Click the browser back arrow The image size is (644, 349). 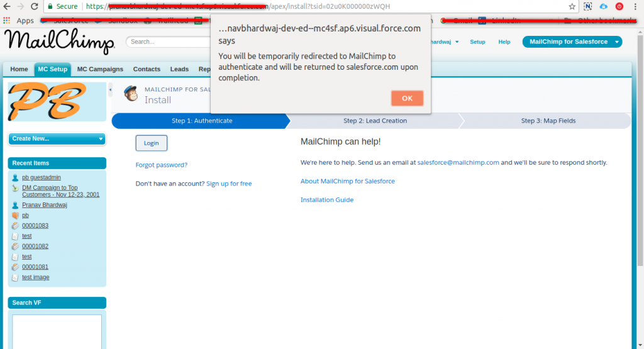[x=6, y=6]
